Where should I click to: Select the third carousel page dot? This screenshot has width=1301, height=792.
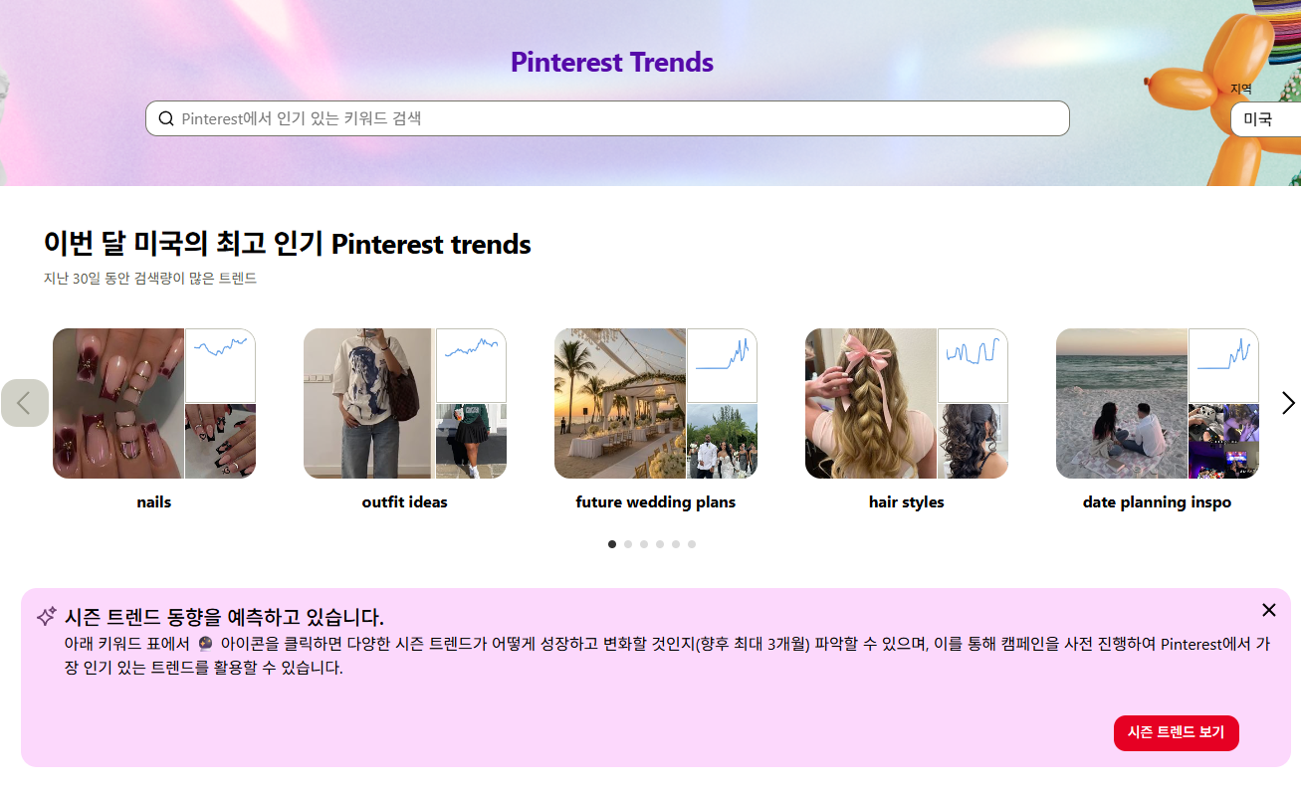(644, 544)
